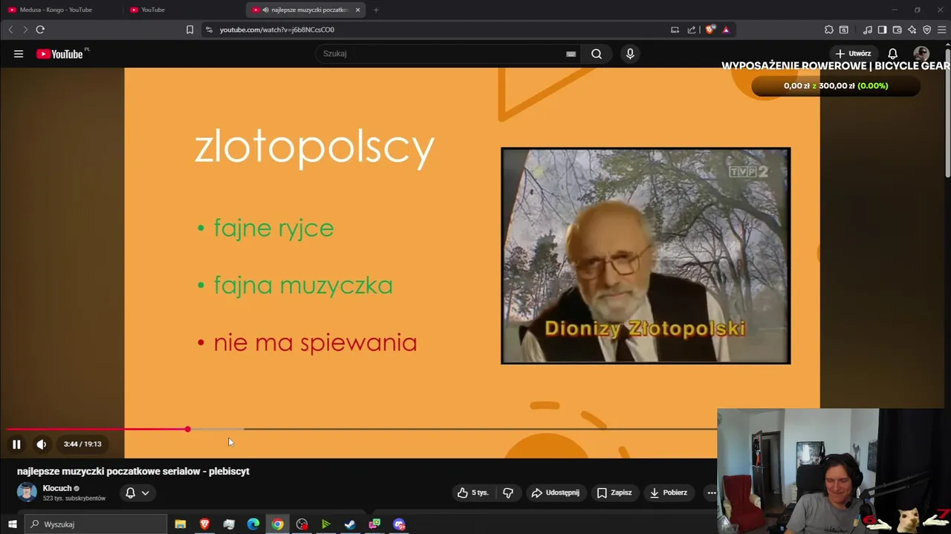Click the video title text

(133, 471)
